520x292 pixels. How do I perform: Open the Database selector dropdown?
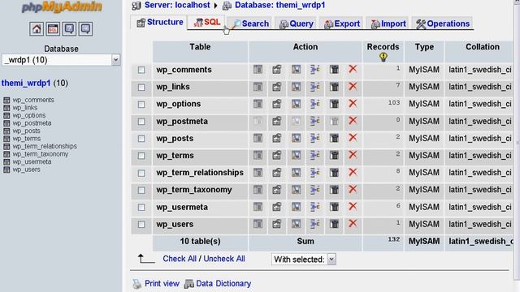click(x=61, y=60)
